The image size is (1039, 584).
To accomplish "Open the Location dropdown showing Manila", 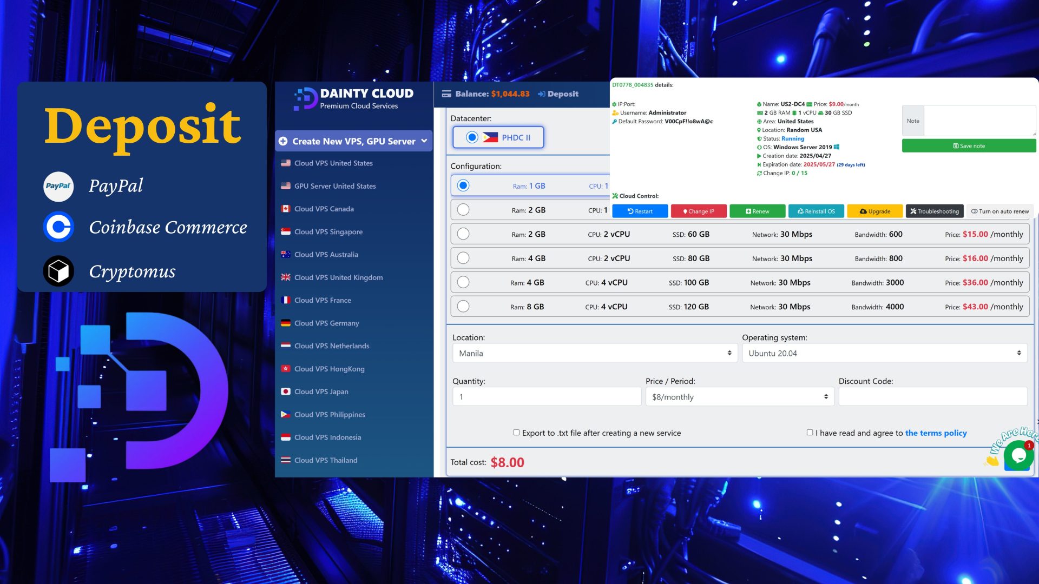I will tap(595, 353).
